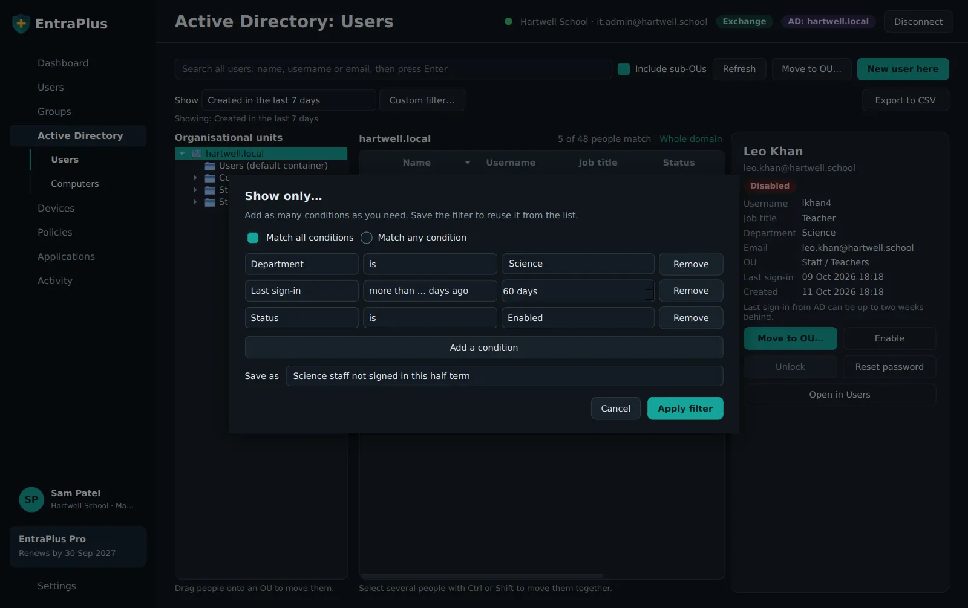Click the horizontal scrollbar under the user table
Viewport: 968px width, 608px height.
point(481,575)
